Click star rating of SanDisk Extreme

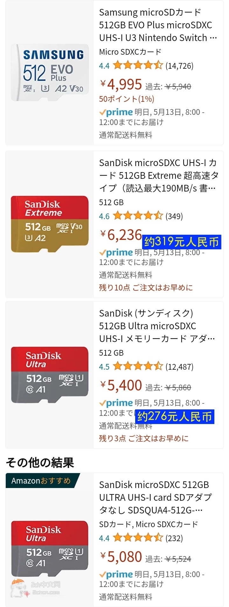pos(138,216)
